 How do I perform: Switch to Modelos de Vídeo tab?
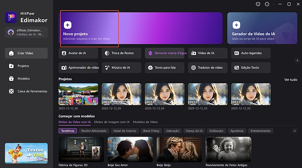point(145,122)
